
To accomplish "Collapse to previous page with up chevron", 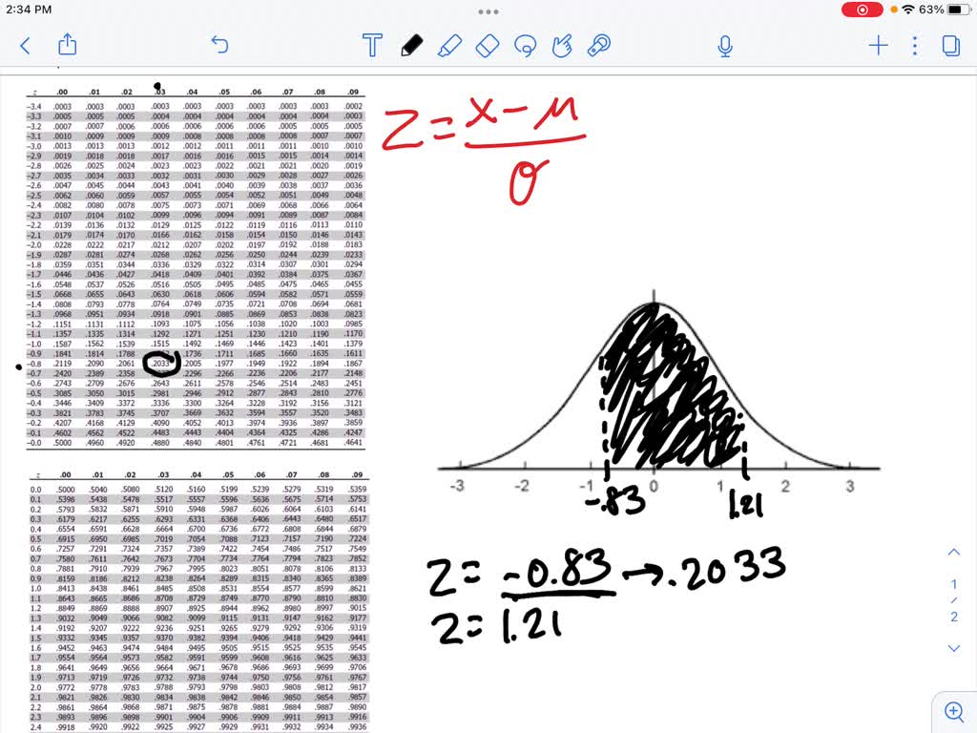I will coord(954,552).
